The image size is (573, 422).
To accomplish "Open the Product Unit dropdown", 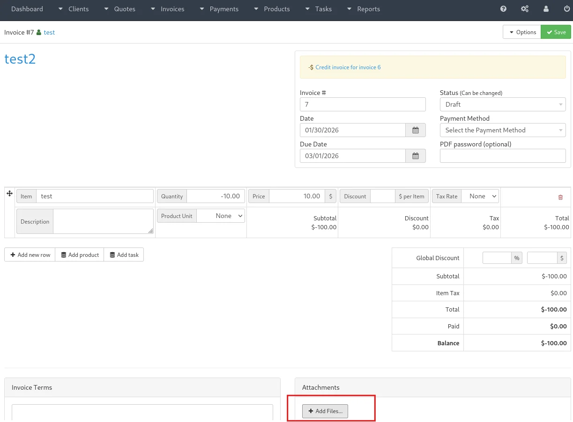I will coord(221,216).
